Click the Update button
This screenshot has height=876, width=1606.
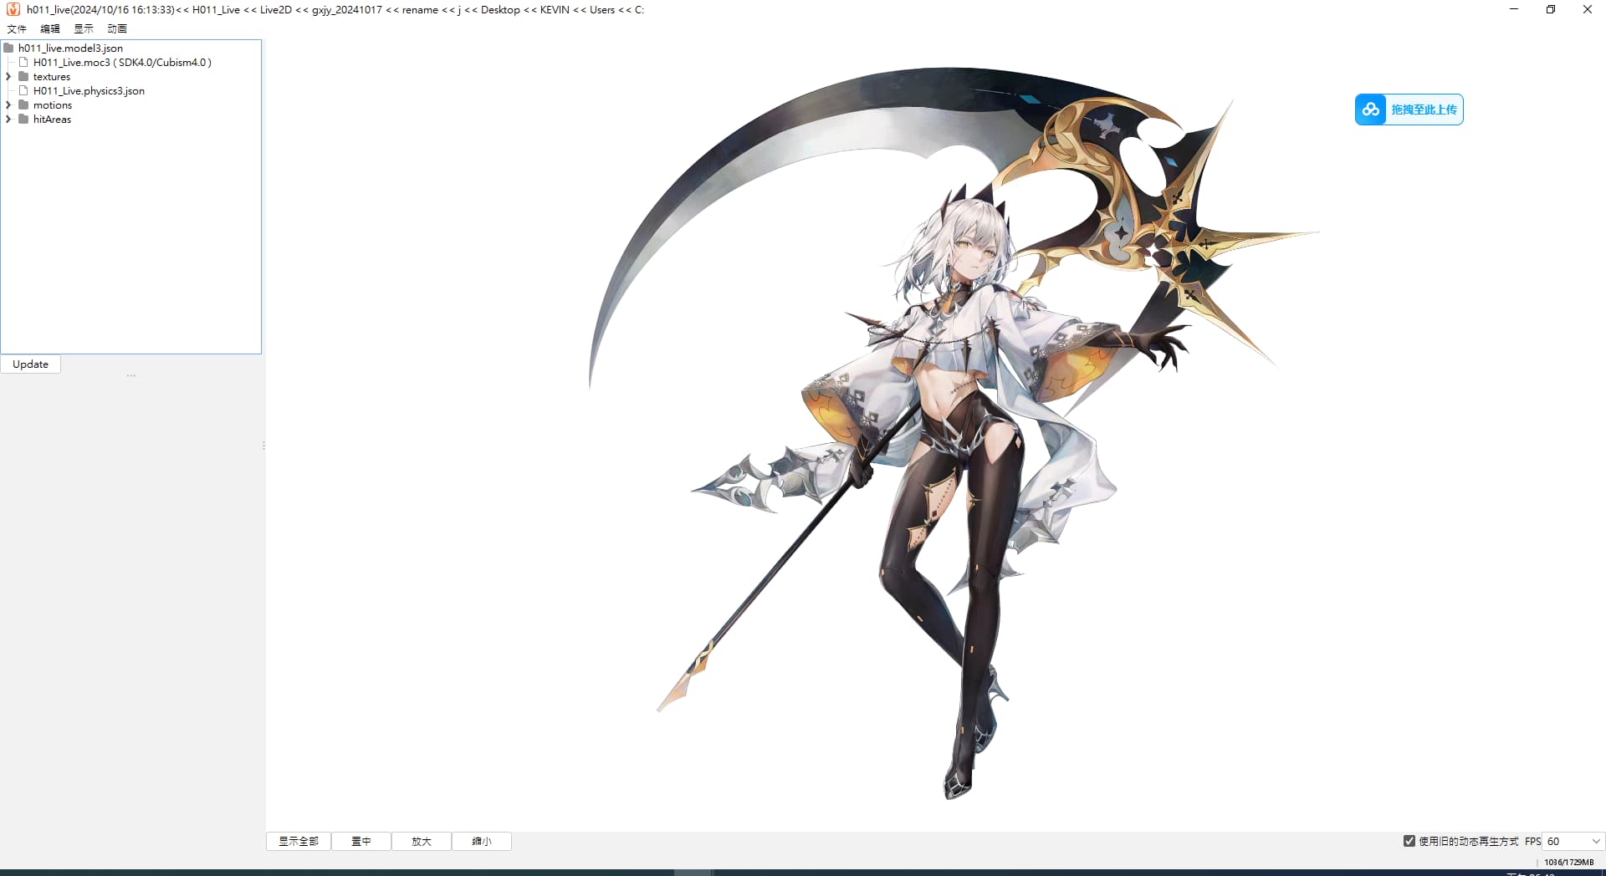[31, 364]
